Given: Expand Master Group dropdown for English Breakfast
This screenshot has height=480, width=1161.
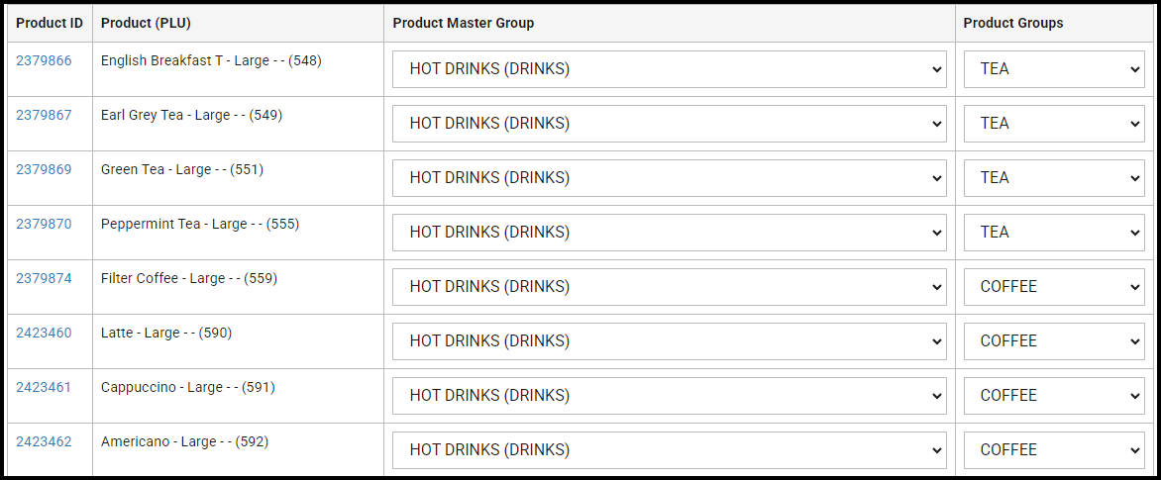Looking at the screenshot, I should point(669,69).
